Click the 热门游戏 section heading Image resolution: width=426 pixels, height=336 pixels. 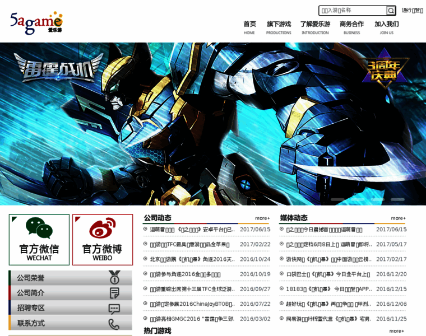point(158,331)
